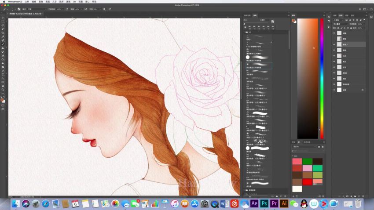Click the rainbow hue slider strip
The height and width of the screenshot is (210, 374).
point(321,79)
